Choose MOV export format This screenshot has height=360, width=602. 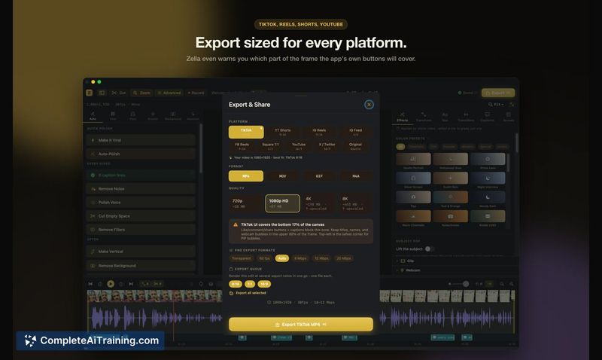click(x=283, y=176)
